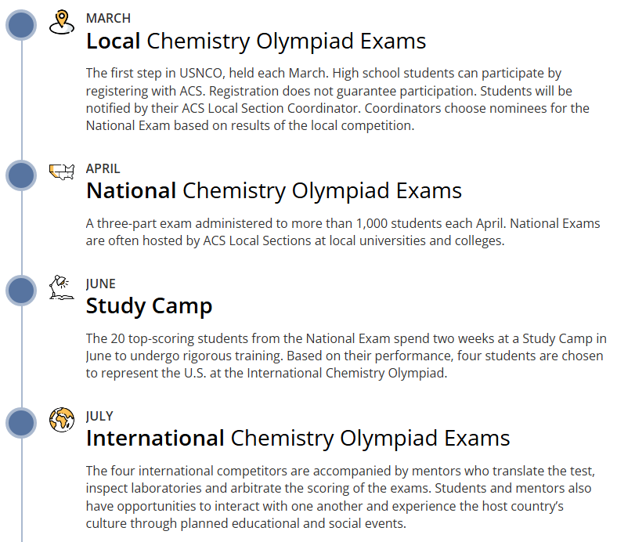Select the July timeline circle marker
This screenshot has height=542, width=635.
22,423
